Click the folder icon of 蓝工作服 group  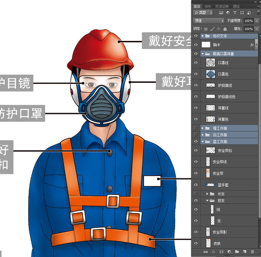pos(207,141)
